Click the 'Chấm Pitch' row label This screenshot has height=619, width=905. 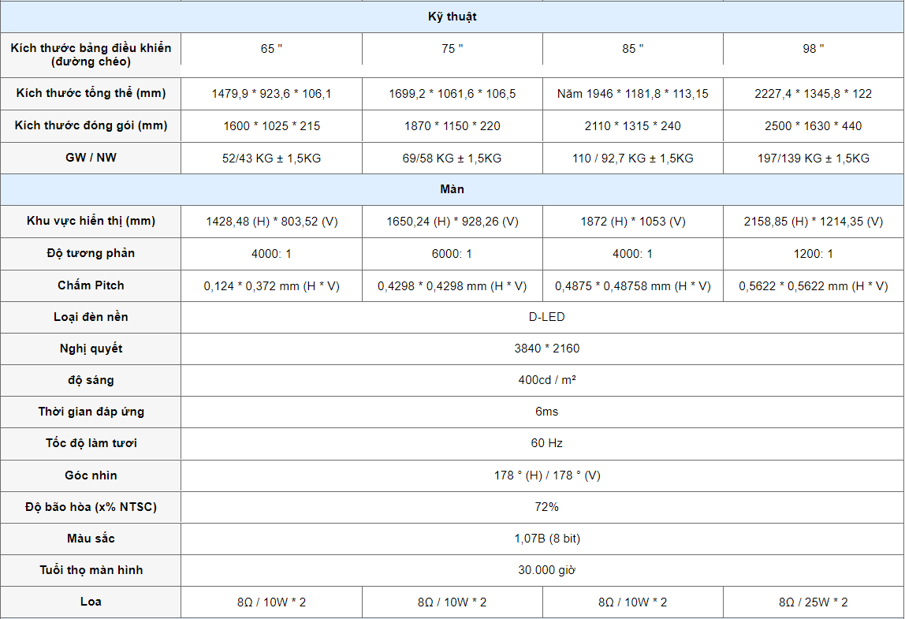click(x=91, y=285)
